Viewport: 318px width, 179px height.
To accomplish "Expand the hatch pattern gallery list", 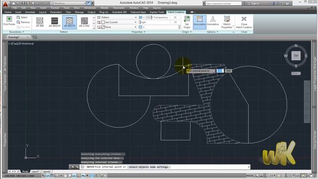I will pos(94,28).
